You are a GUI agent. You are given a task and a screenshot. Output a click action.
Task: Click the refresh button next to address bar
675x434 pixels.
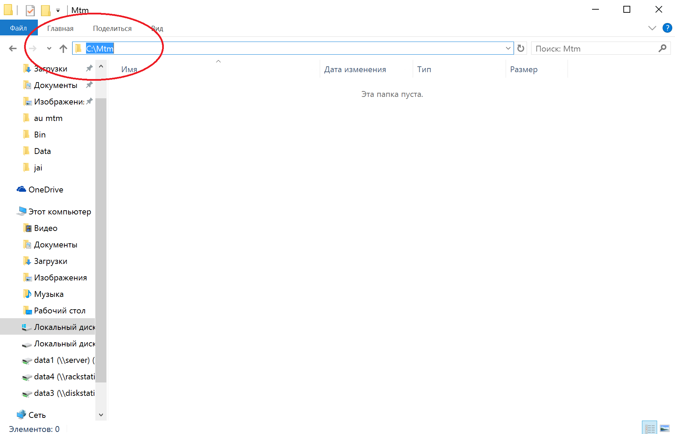pos(521,48)
